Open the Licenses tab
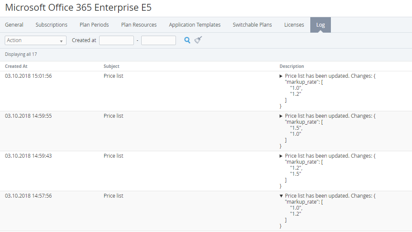The height and width of the screenshot is (232, 412). [294, 25]
